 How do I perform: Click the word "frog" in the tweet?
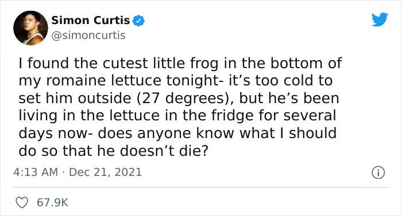tap(204, 63)
